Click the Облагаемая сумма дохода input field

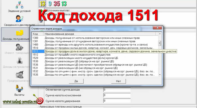[x=117, y=90]
